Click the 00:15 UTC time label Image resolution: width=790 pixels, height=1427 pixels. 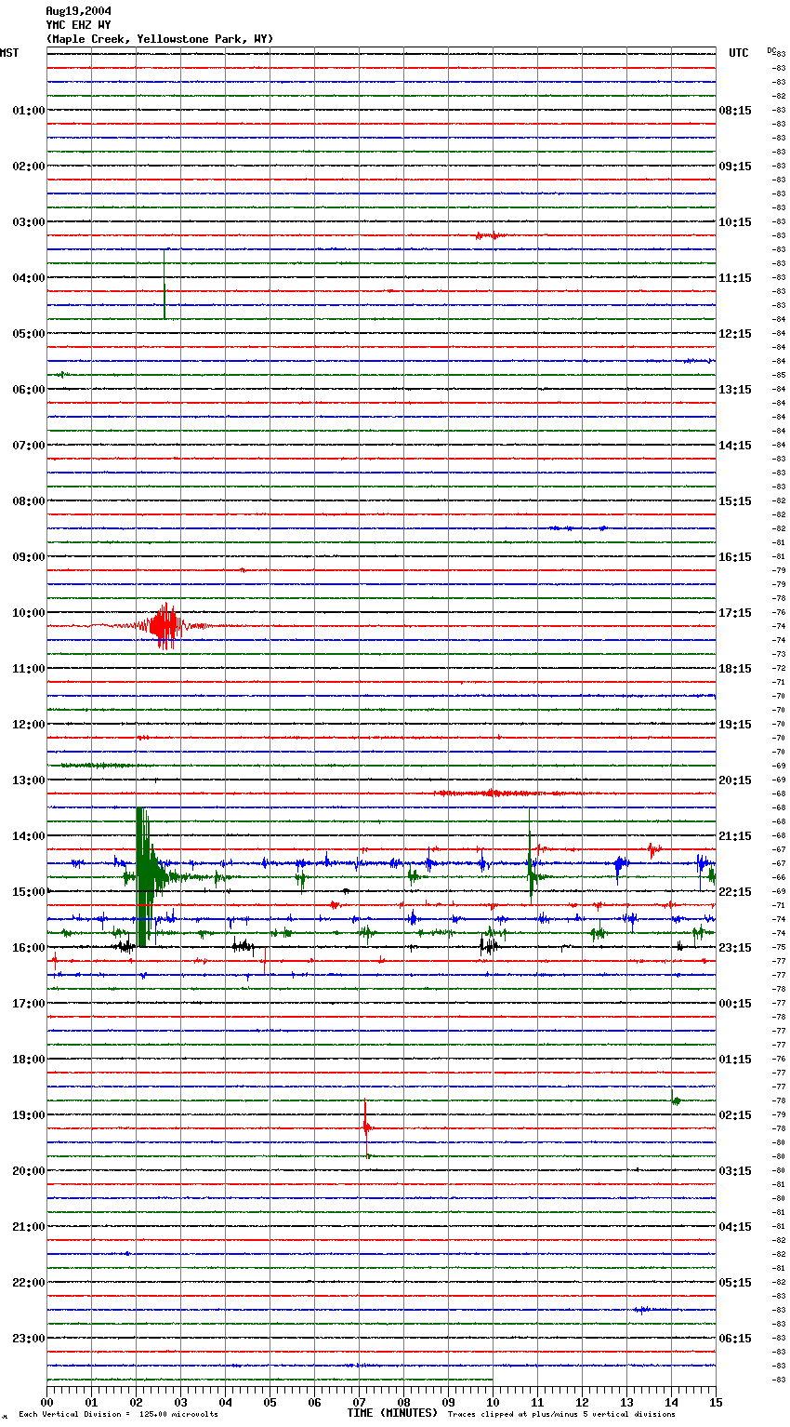[735, 1004]
